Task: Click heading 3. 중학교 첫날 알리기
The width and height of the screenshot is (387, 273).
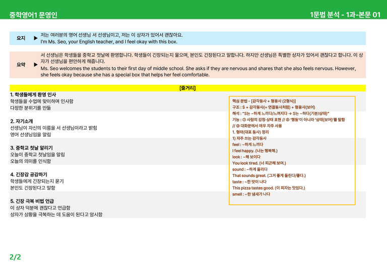Action: pos(31,148)
